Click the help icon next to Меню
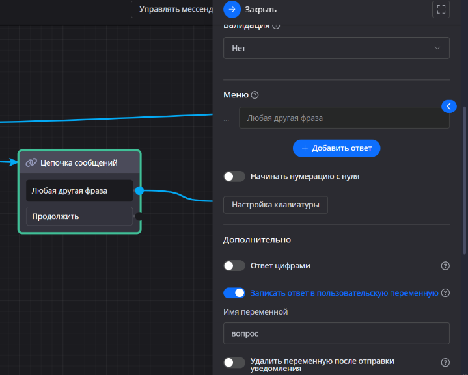The width and height of the screenshot is (468, 375). [255, 95]
